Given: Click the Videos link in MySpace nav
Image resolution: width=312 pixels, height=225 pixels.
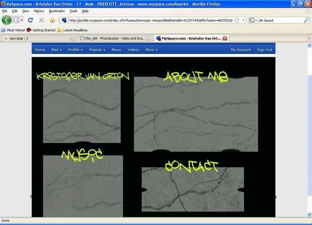Looking at the screenshot, I should pos(133,50).
